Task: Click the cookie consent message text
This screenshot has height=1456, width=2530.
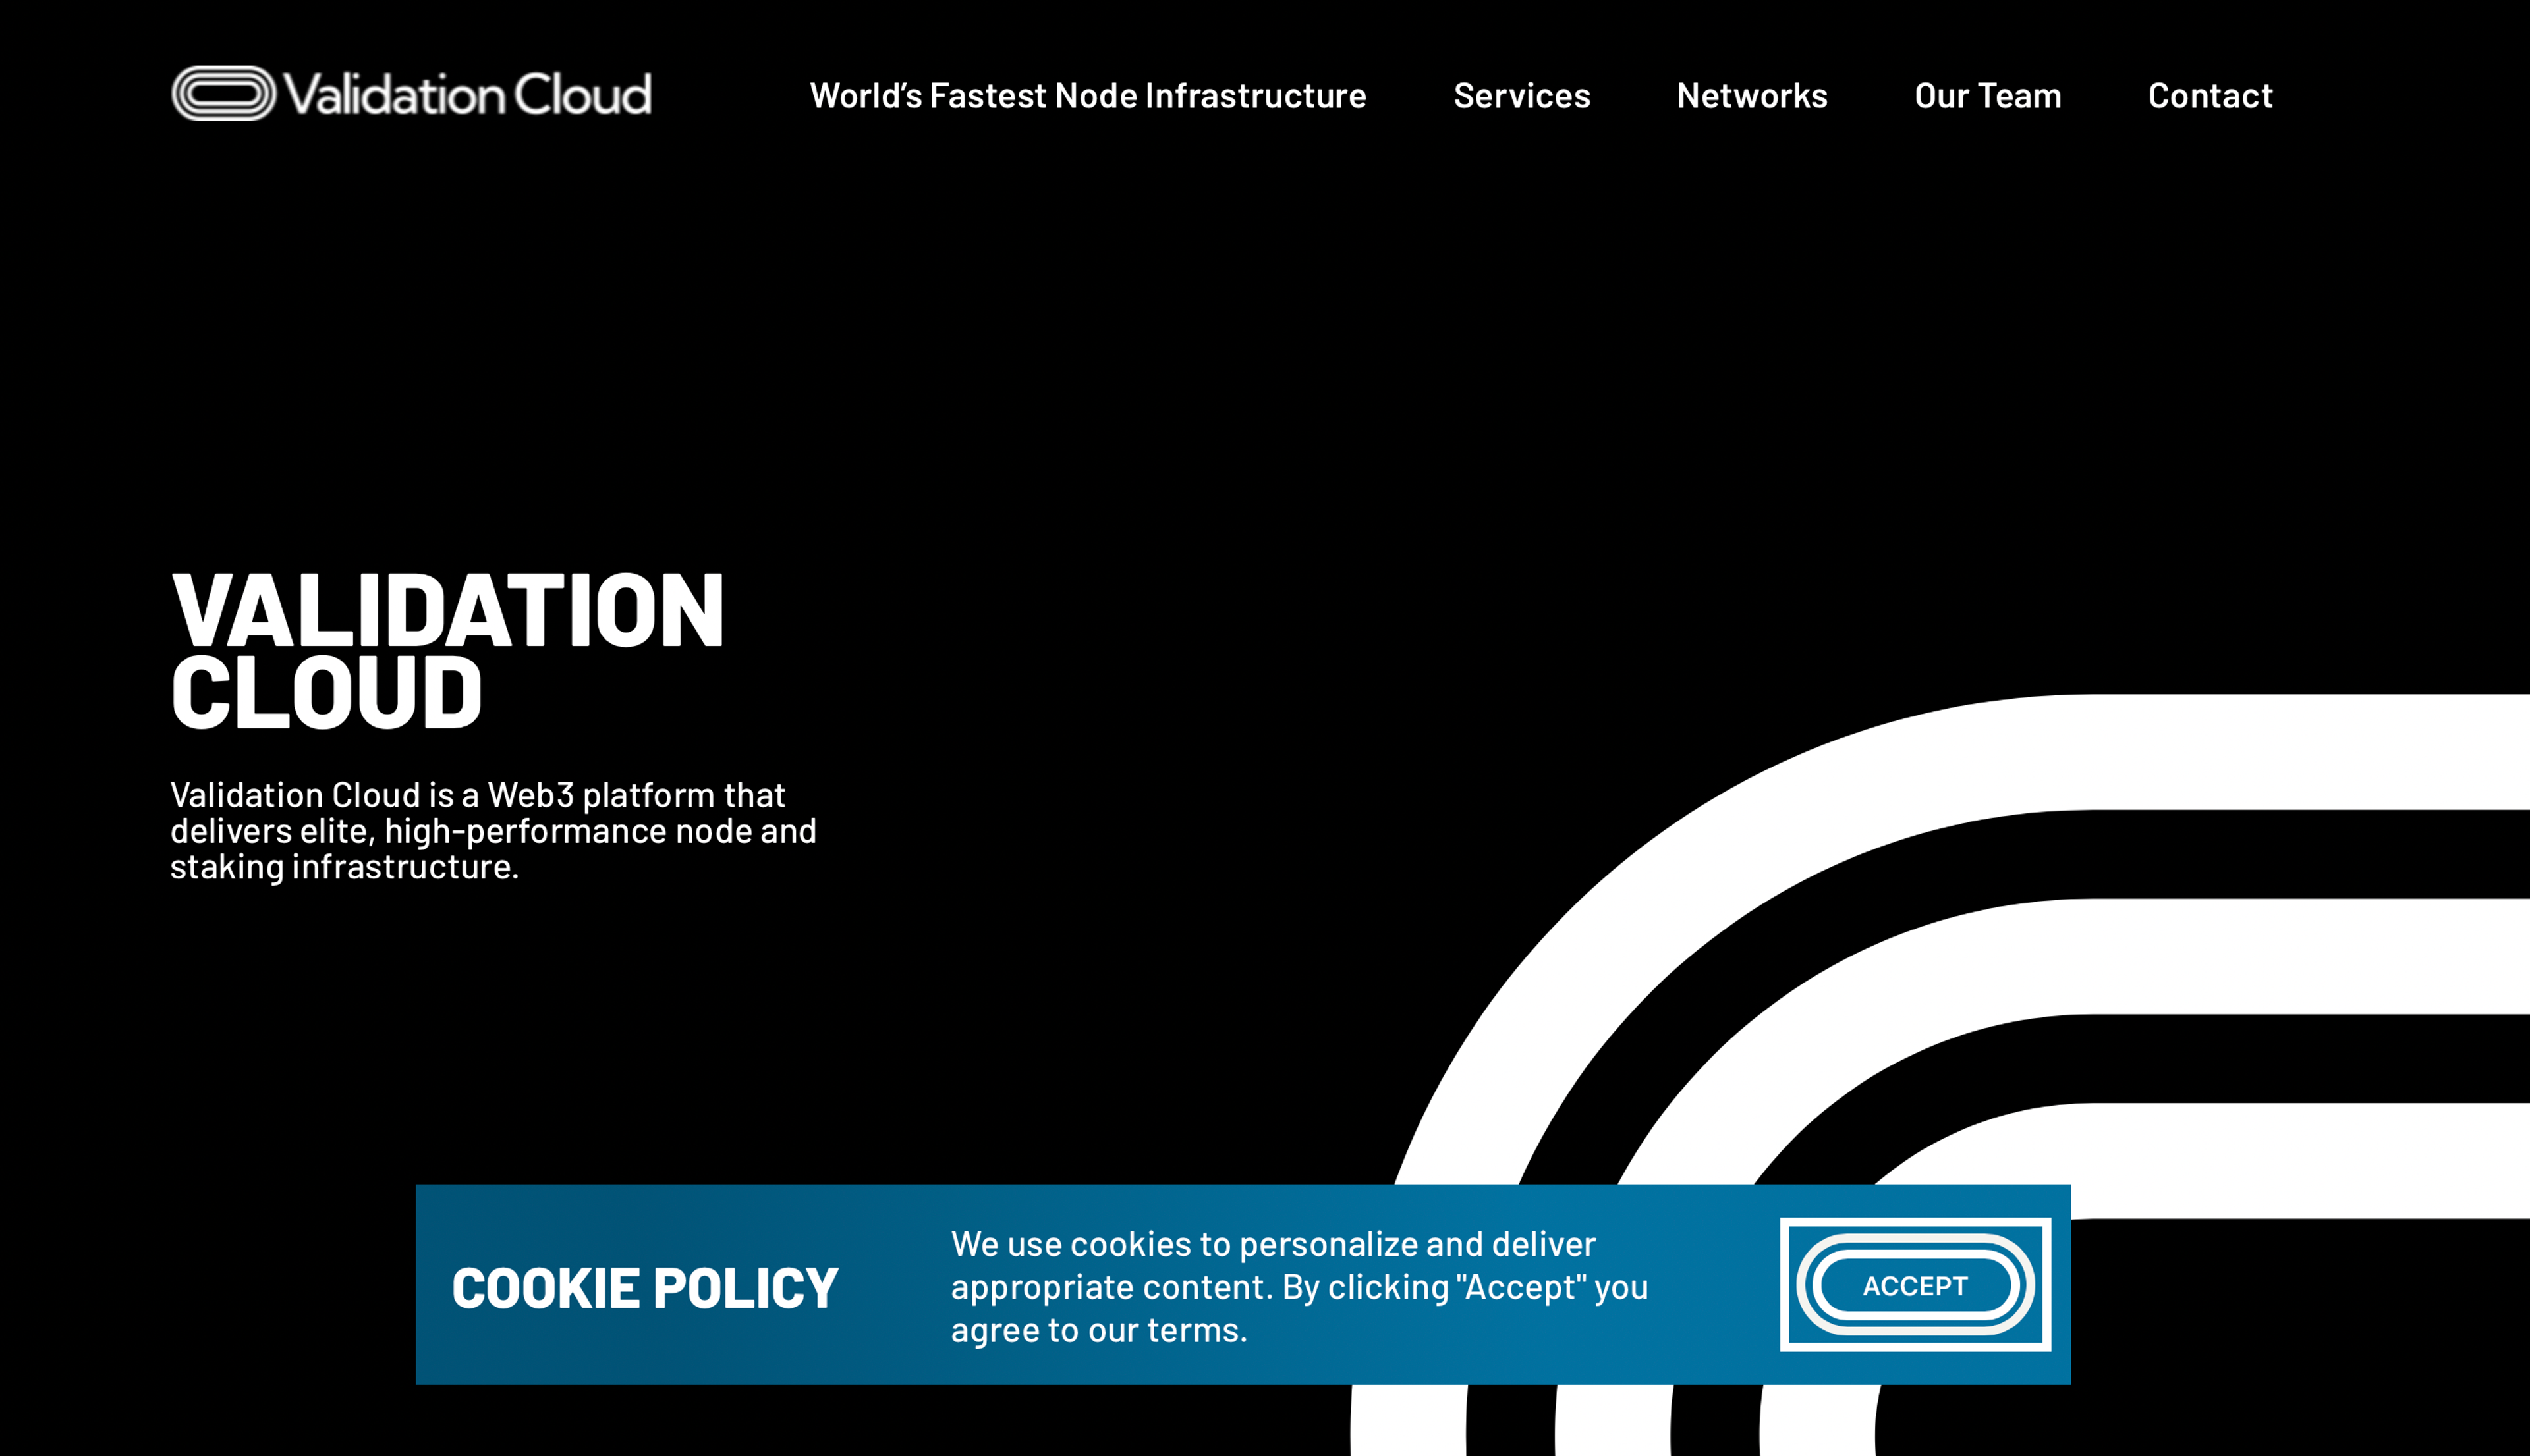Action: (1299, 1287)
